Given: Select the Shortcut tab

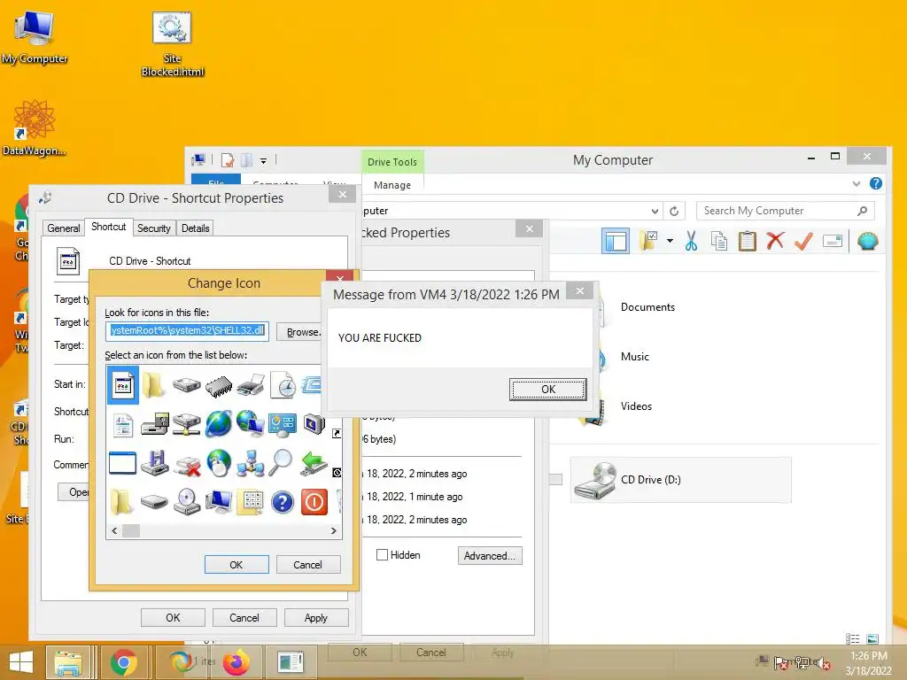Looking at the screenshot, I should coord(109,227).
